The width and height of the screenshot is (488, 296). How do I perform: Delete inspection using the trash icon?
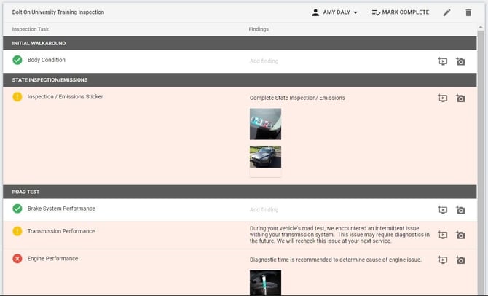click(468, 12)
